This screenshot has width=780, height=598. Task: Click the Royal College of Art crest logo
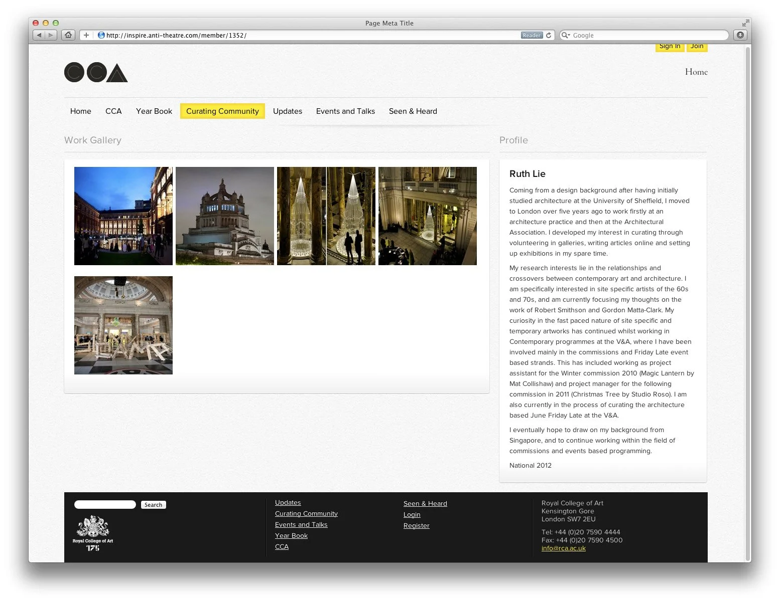pos(93,533)
